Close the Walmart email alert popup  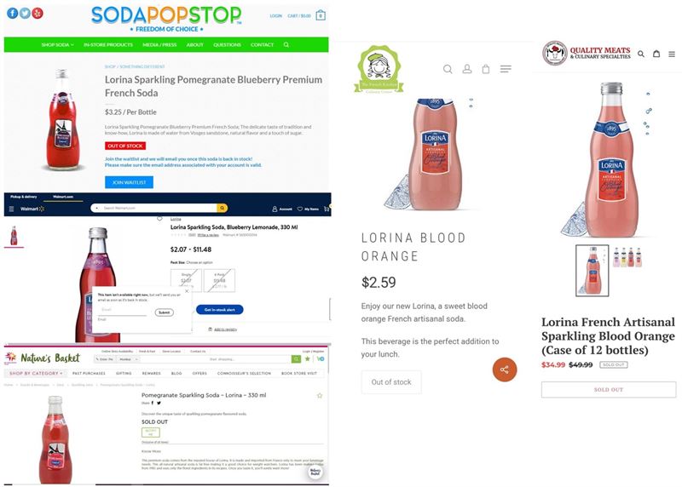187,291
